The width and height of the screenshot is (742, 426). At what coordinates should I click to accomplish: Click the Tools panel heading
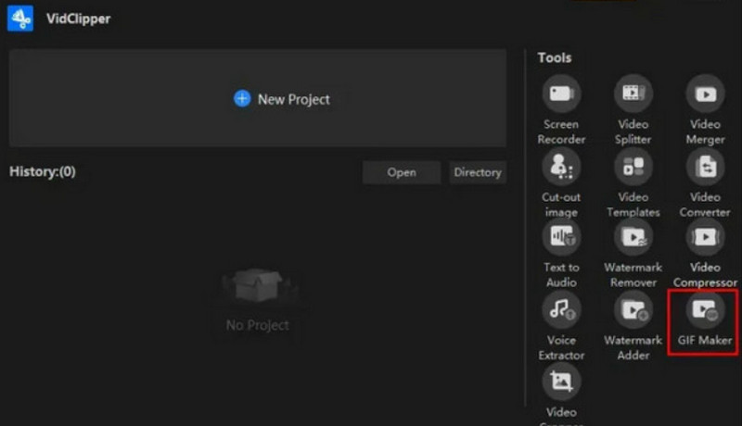(555, 58)
